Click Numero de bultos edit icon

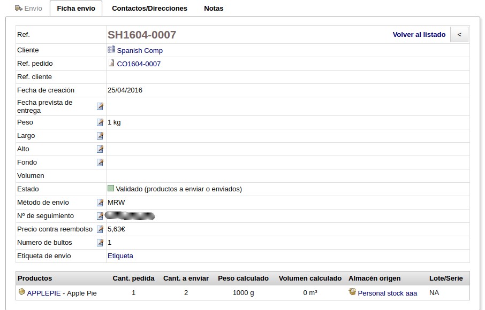(x=100, y=242)
